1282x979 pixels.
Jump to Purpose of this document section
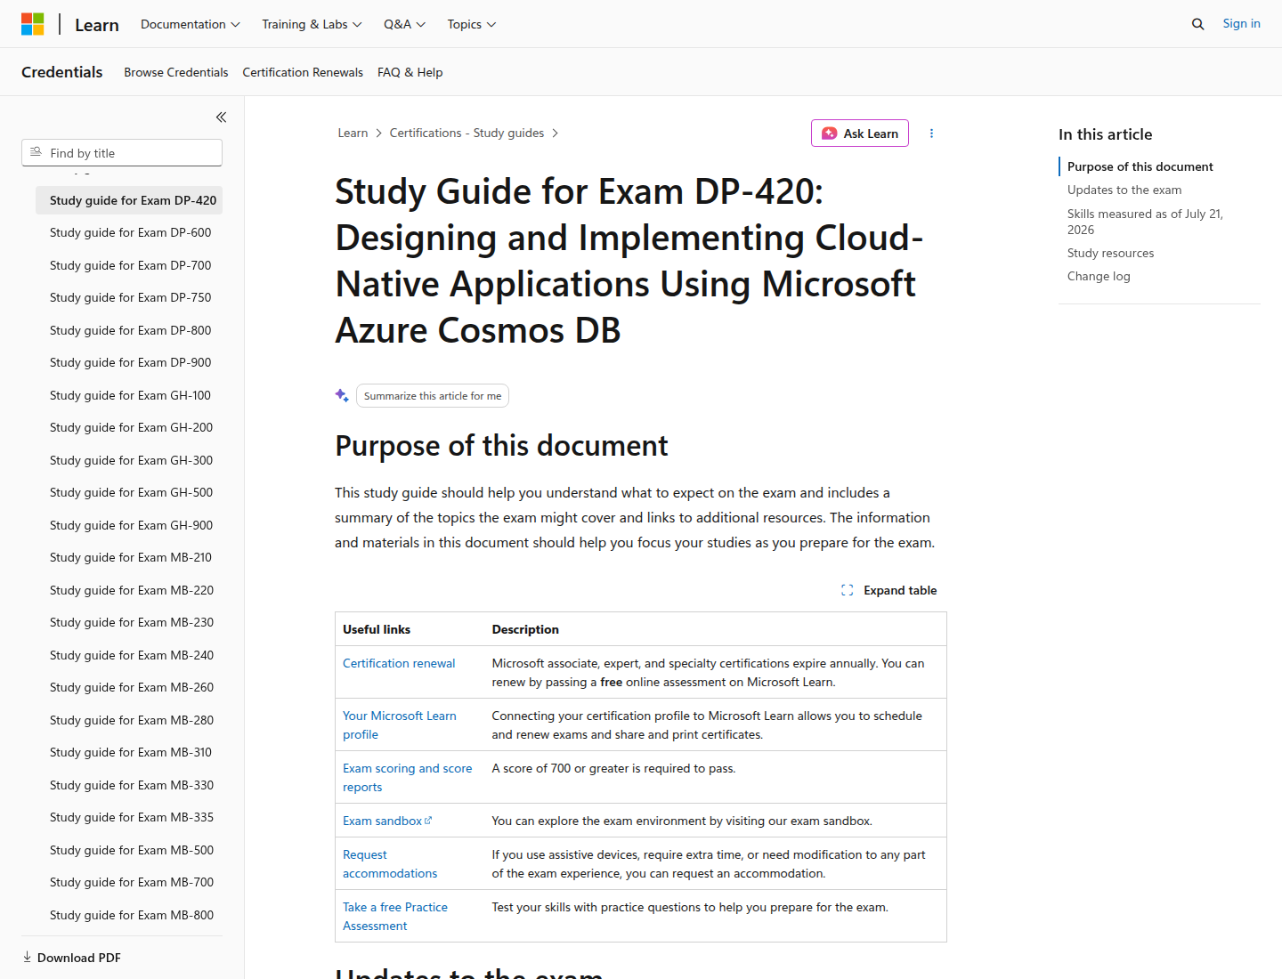coord(1140,166)
